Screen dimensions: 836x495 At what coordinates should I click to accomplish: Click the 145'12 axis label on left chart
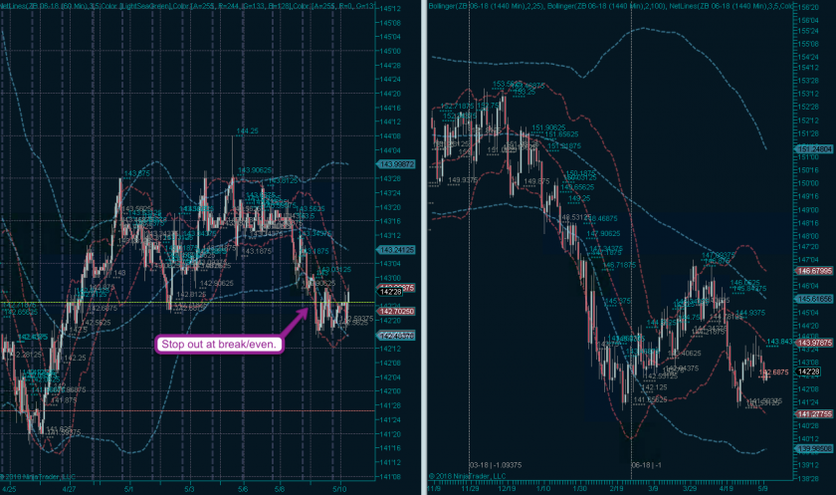tap(391, 9)
